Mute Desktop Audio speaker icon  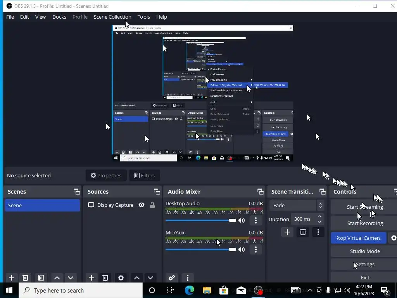242,220
